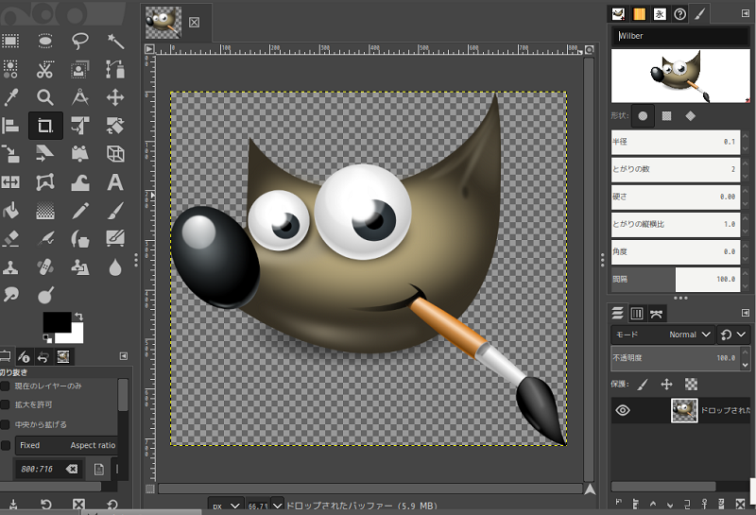Click the black foreground color swatch

(x=56, y=321)
